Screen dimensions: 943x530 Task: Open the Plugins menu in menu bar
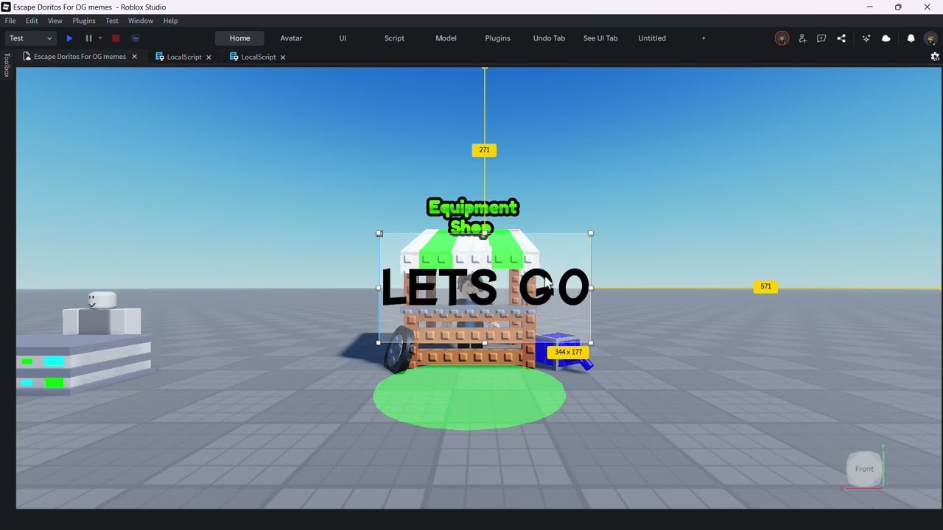pyautogui.click(x=84, y=21)
